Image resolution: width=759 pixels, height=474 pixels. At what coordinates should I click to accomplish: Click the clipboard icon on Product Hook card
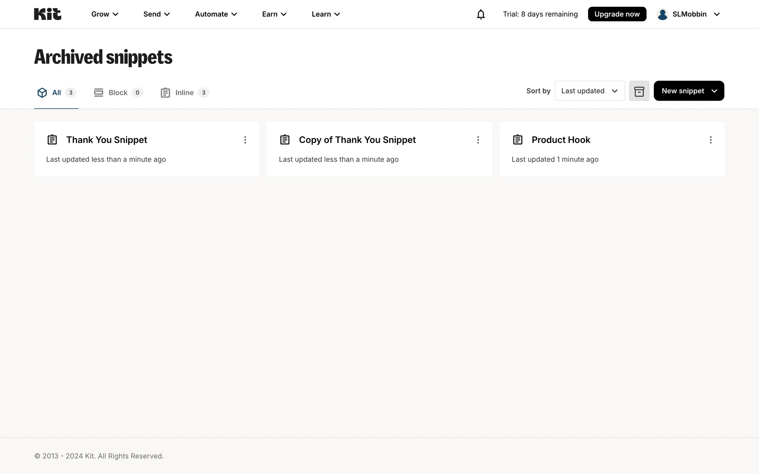pyautogui.click(x=517, y=140)
